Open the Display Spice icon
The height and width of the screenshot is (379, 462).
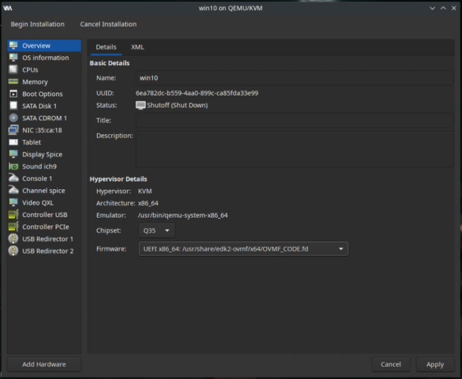coord(13,154)
